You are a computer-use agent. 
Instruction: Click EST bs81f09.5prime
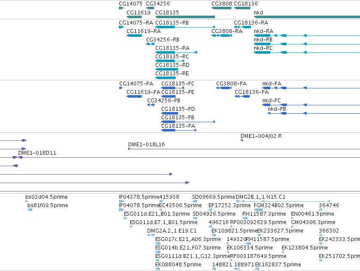pos(30,210)
